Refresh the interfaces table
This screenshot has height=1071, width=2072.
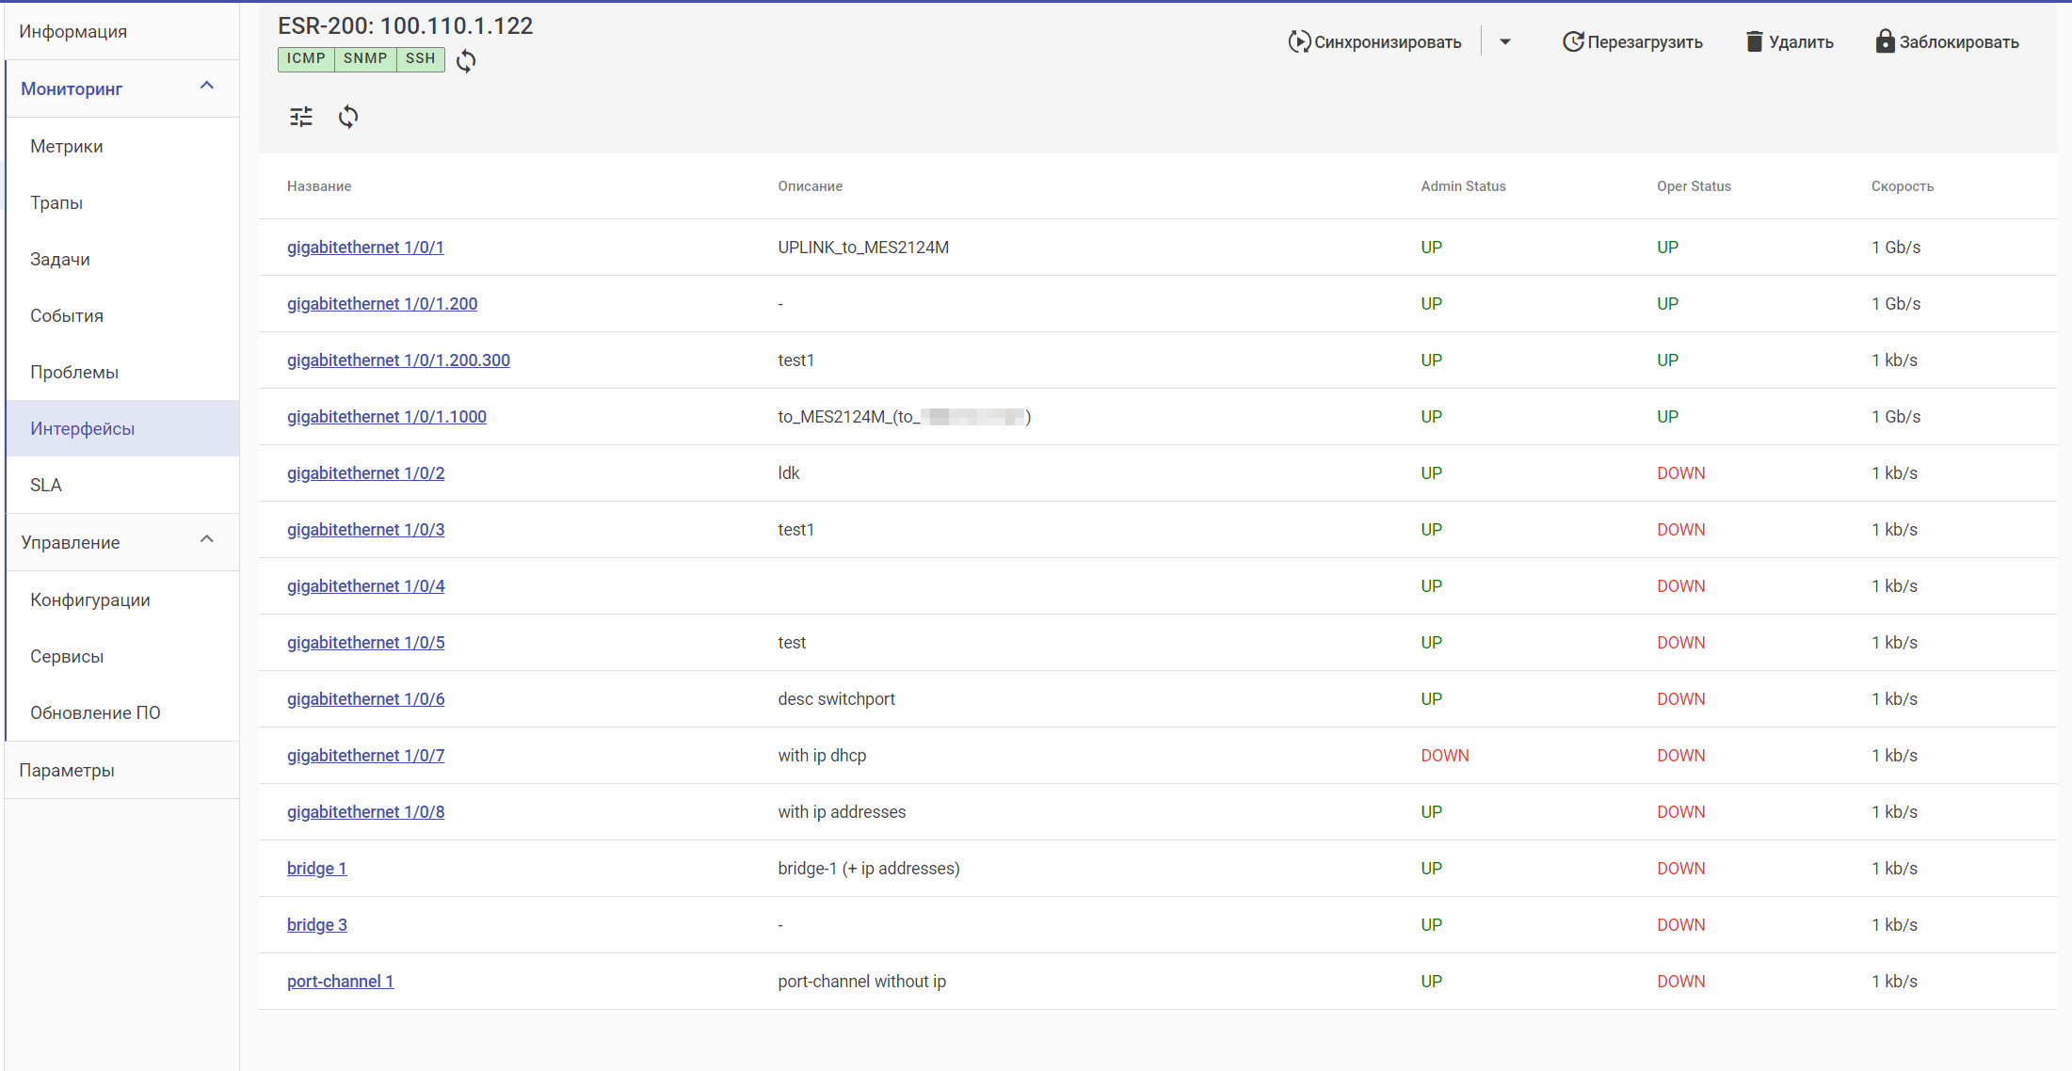tap(348, 117)
